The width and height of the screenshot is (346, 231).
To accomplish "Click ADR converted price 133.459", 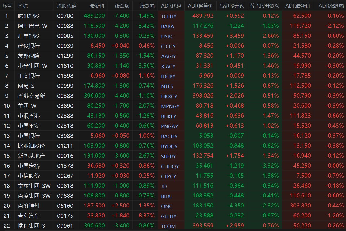I will click(203, 36).
